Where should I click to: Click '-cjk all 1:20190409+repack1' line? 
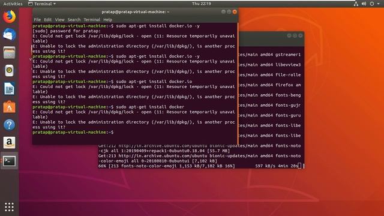coord(164,151)
